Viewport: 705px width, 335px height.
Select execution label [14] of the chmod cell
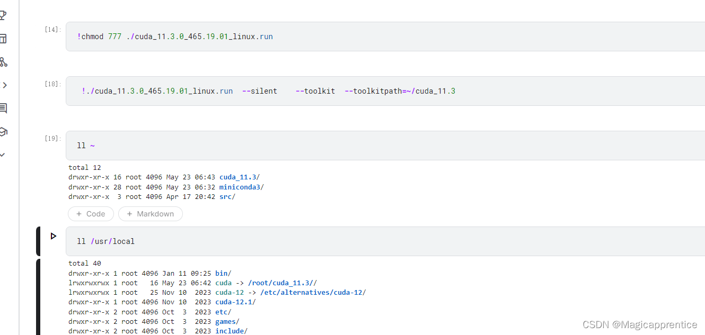[51, 29]
